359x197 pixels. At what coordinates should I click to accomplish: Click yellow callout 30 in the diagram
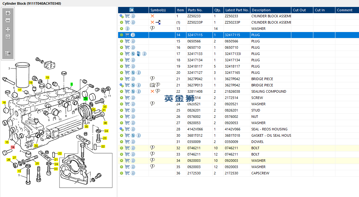pos(86,126)
